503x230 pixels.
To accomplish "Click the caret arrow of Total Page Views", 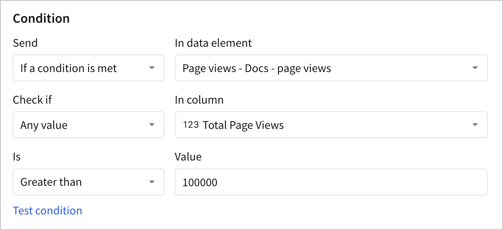I will coord(476,125).
